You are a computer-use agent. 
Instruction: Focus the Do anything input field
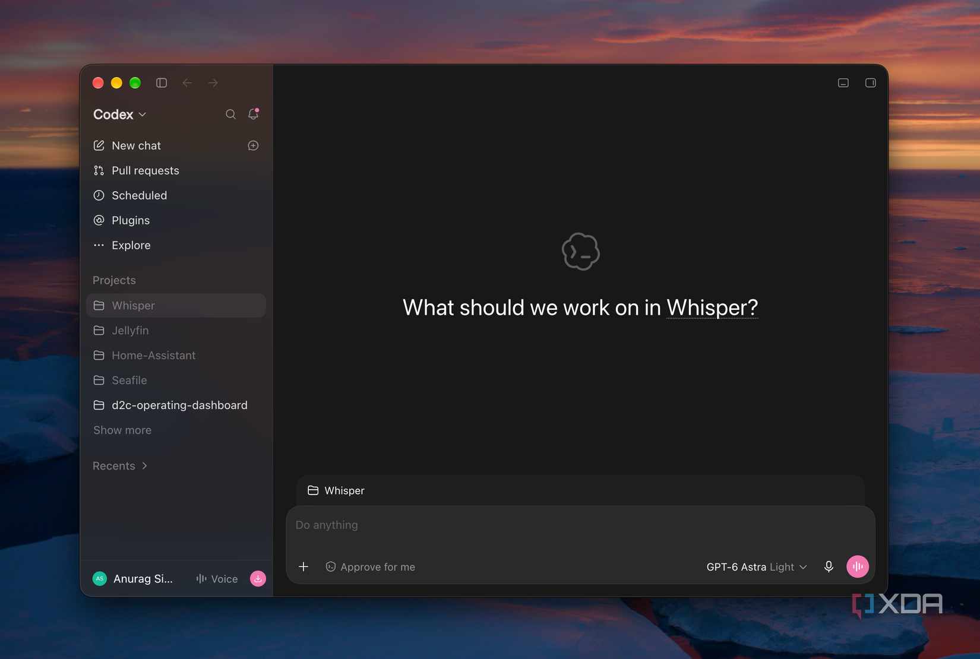pos(580,525)
